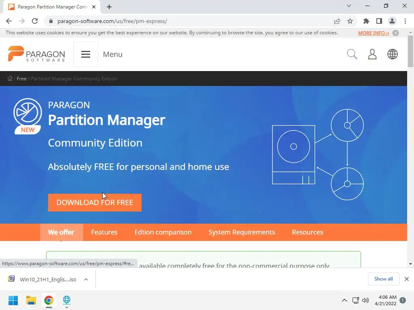
Task: Click Show all downloads
Action: click(383, 279)
